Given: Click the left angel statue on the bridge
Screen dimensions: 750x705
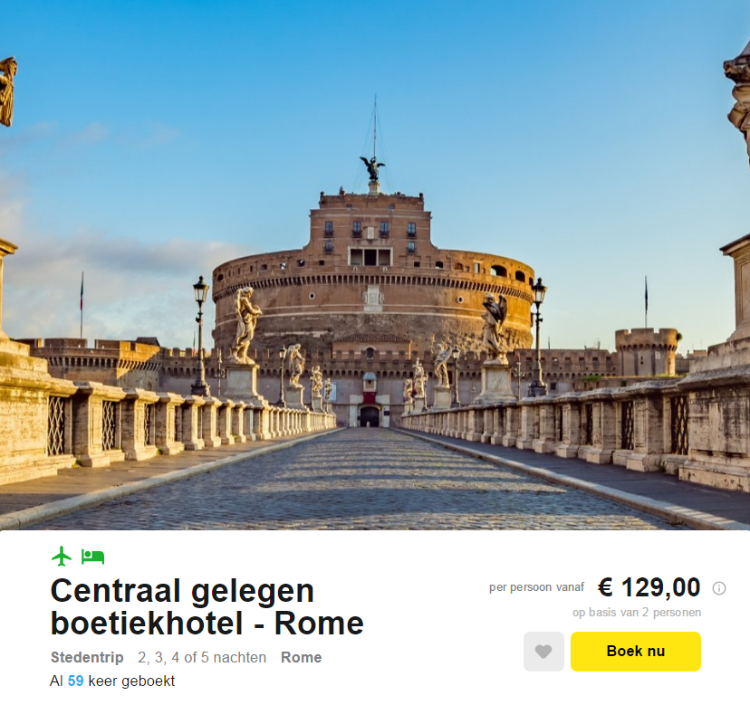Looking at the screenshot, I should 245,325.
